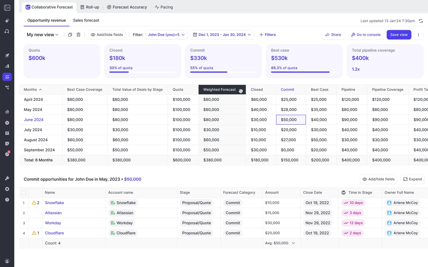Screen dimensions: 428x267
Task: Open the play icon in sidebar
Action: [7, 123]
